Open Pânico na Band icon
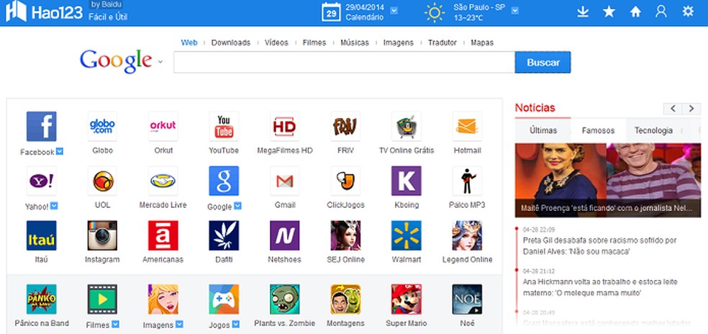 [x=42, y=299]
